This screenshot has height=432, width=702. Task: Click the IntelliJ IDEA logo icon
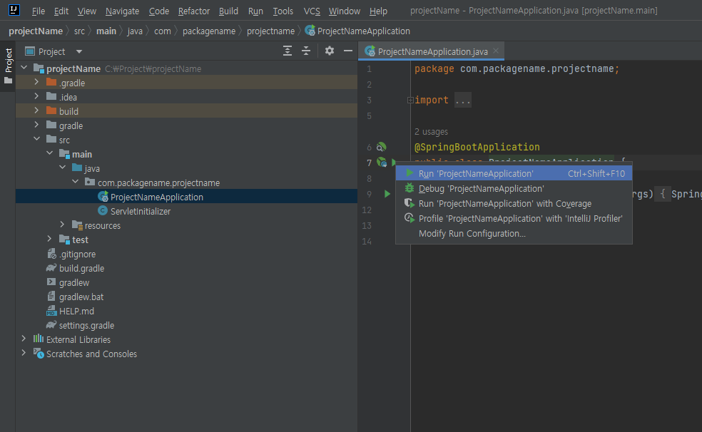pyautogui.click(x=14, y=10)
